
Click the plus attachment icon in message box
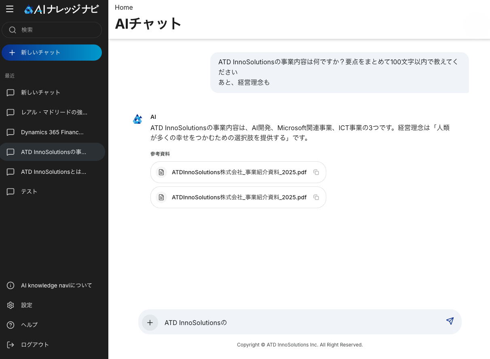point(150,323)
